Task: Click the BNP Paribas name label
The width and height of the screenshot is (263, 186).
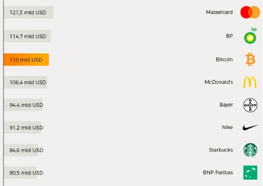Action: pos(218,172)
